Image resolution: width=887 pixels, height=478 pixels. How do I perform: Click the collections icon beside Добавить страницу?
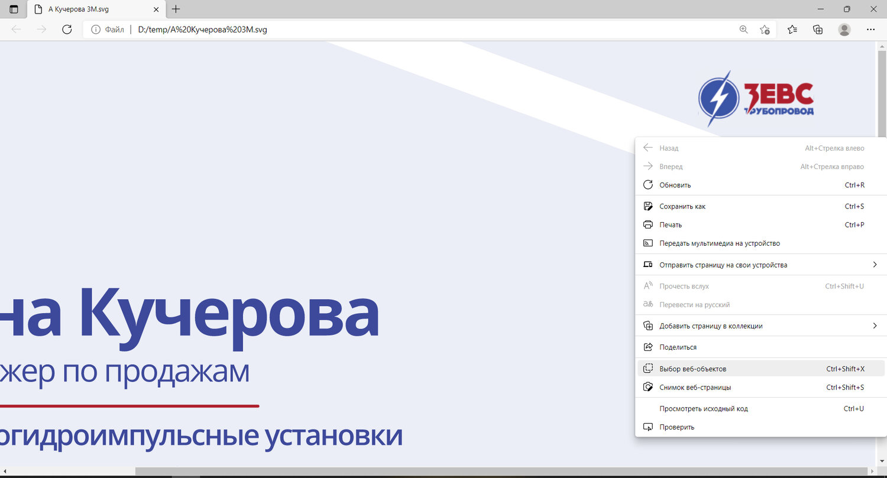(x=648, y=326)
